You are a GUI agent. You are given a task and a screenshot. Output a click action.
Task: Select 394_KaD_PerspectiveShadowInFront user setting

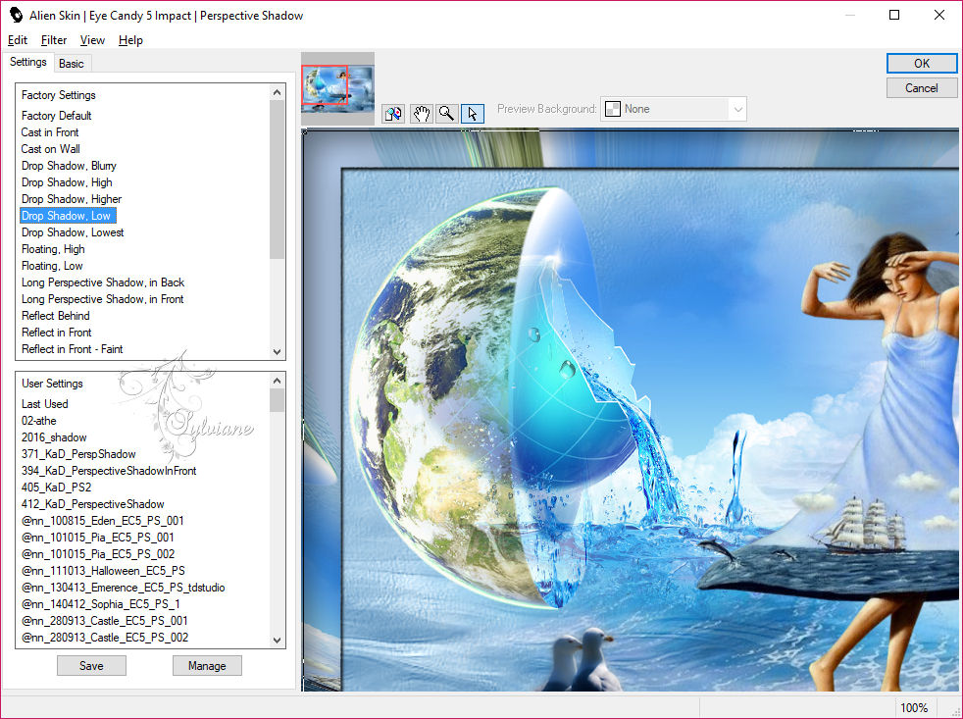(x=109, y=470)
